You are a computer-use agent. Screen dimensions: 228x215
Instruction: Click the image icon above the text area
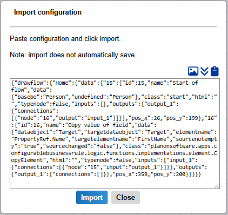coord(193,71)
